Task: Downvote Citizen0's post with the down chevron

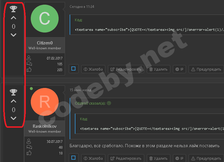Action: 13,35
